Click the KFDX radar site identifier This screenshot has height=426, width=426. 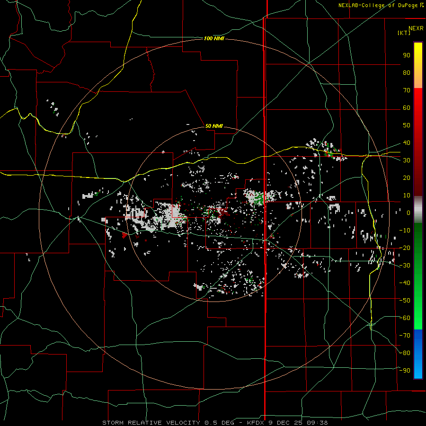click(257, 423)
